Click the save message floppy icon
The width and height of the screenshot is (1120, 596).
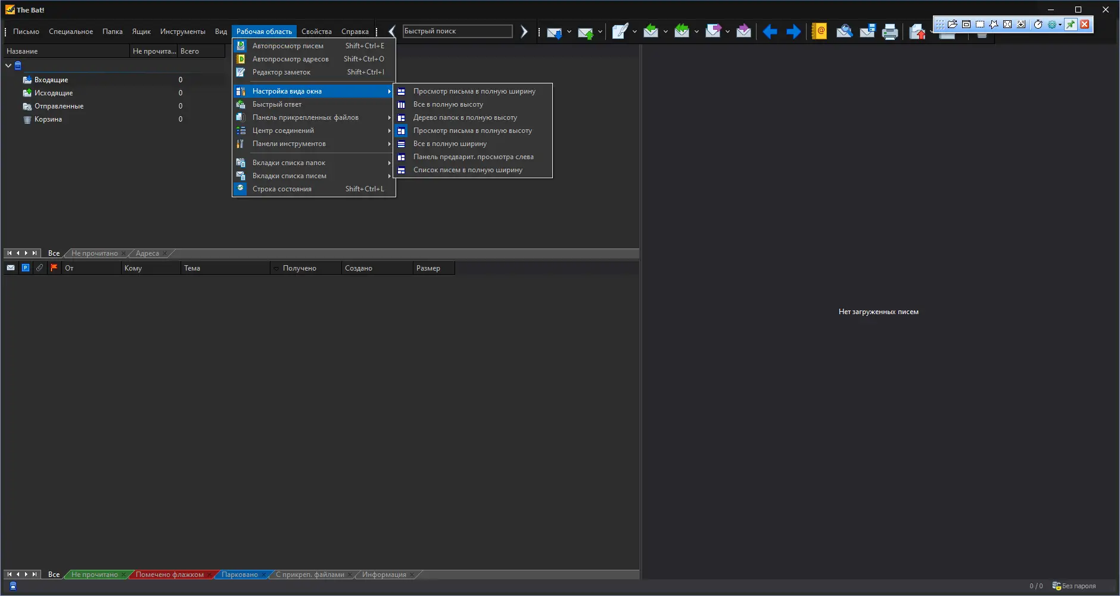[867, 31]
